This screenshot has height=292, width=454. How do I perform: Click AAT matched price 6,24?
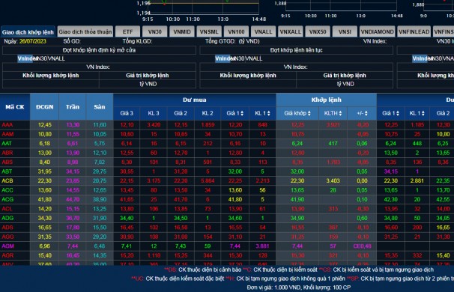pyautogui.click(x=297, y=143)
